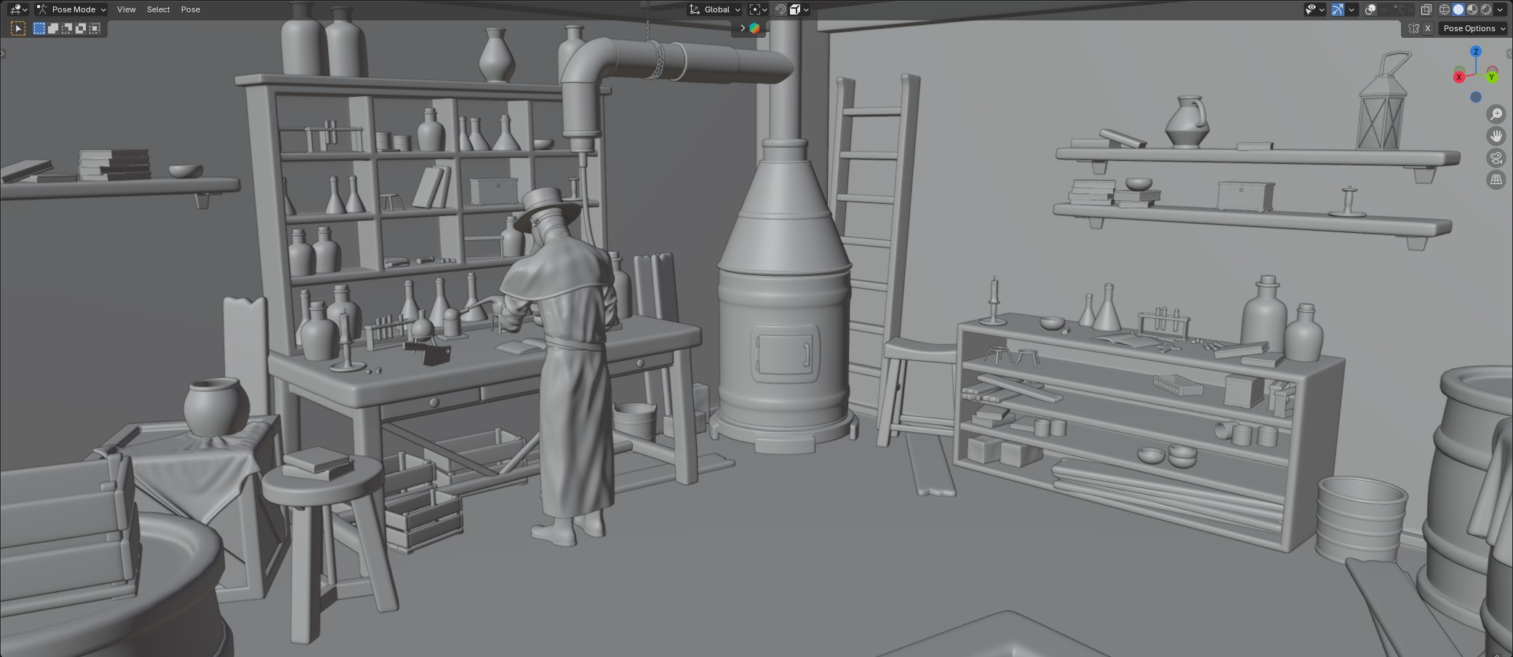Open the Pose menu
This screenshot has width=1513, height=657.
point(191,9)
